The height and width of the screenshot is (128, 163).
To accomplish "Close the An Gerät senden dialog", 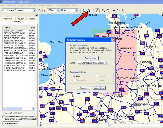I will tap(113, 40).
